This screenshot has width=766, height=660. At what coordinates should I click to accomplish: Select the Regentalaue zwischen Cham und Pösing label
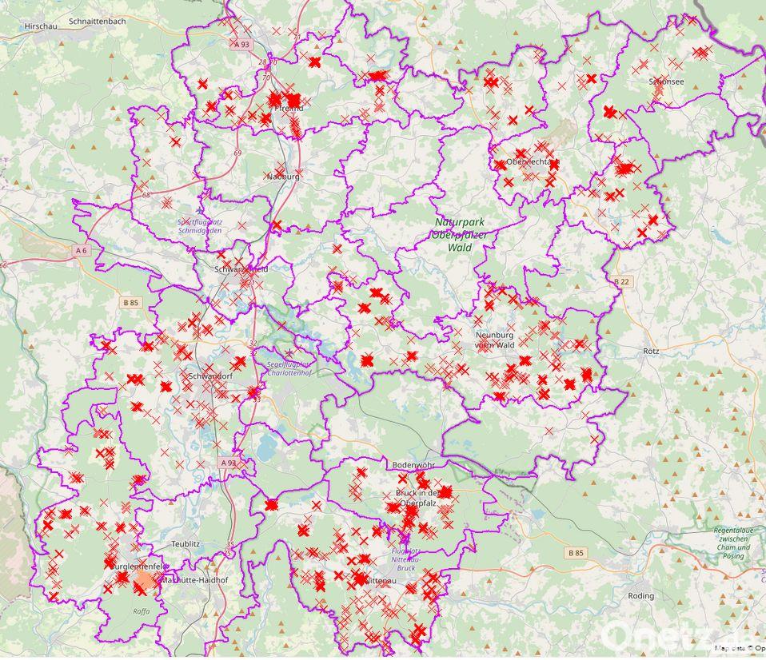(732, 543)
